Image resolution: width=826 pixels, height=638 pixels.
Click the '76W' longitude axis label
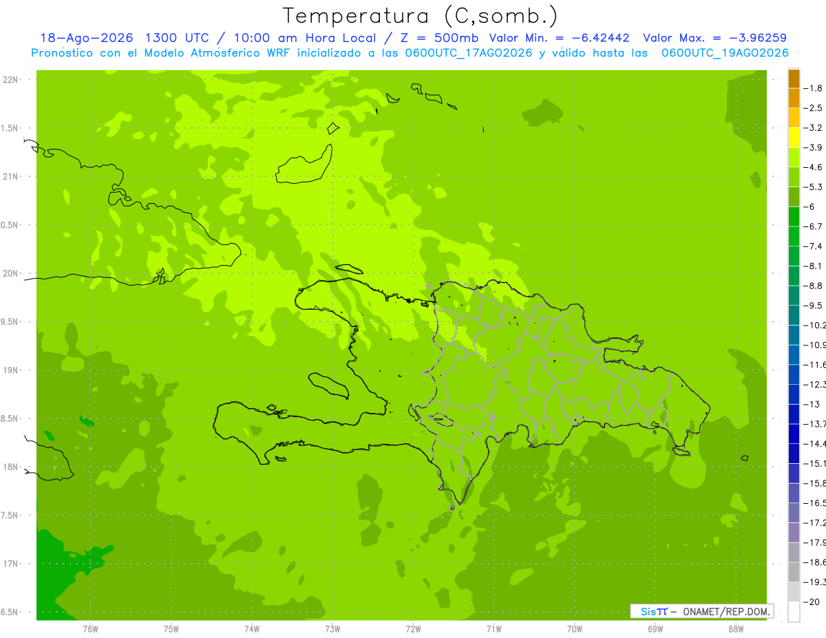pyautogui.click(x=90, y=628)
